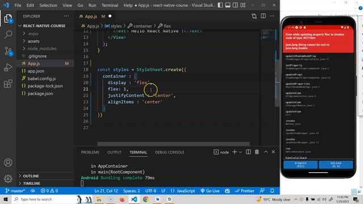
Task: Open errors and warnings count in status bar
Action: pyautogui.click(x=49, y=191)
